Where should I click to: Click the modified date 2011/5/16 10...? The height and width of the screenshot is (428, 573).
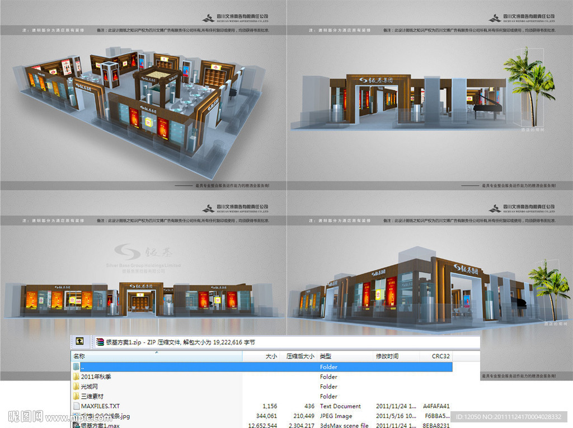[396, 416]
